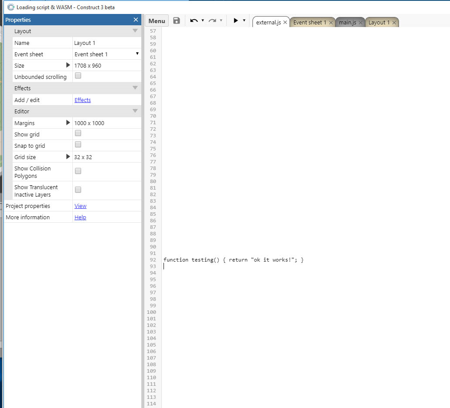
Task: Click line number 100 in the gutter
Action: [151, 312]
